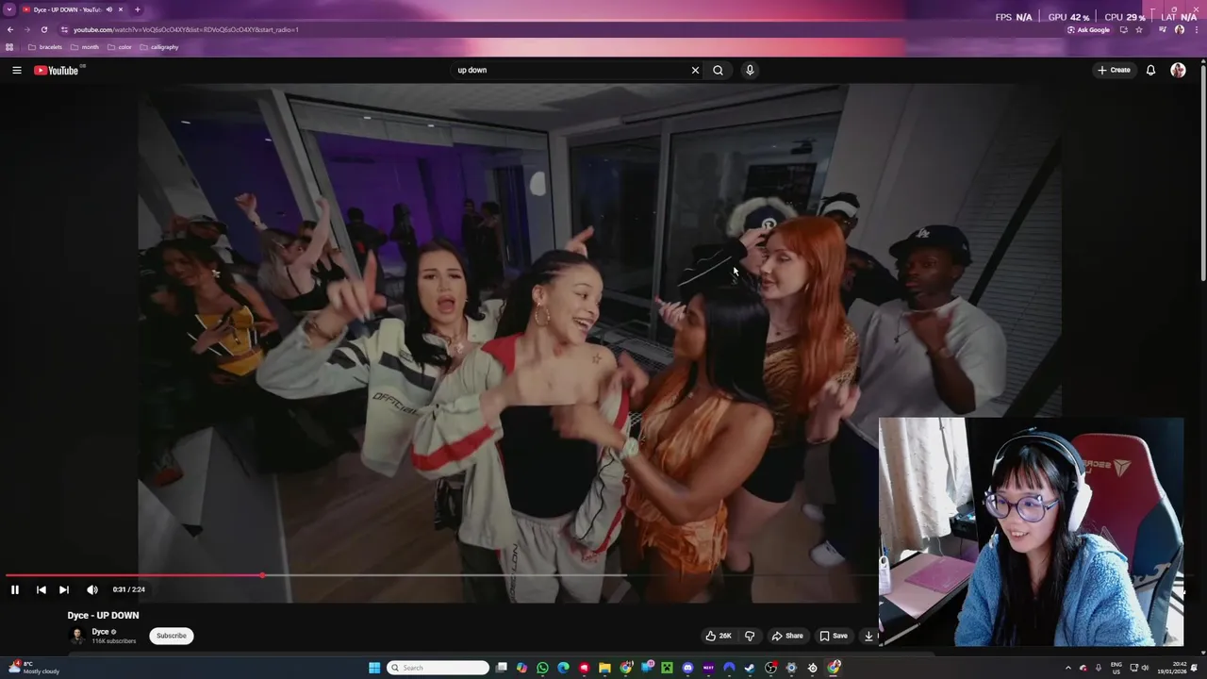Open Minecraft from taskbar
Screen dimensions: 1207x679
pyautogui.click(x=667, y=668)
